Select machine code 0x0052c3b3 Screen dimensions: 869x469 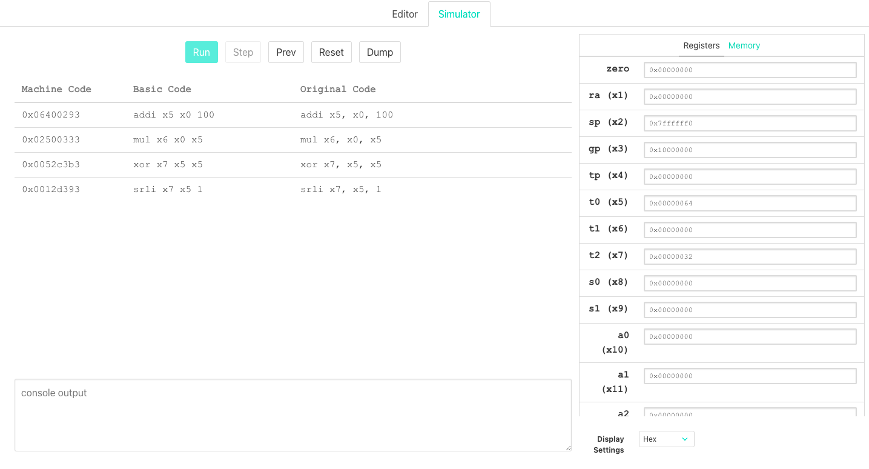tap(51, 165)
